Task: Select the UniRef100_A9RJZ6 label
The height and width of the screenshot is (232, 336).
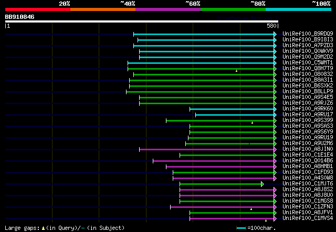Action: point(308,103)
